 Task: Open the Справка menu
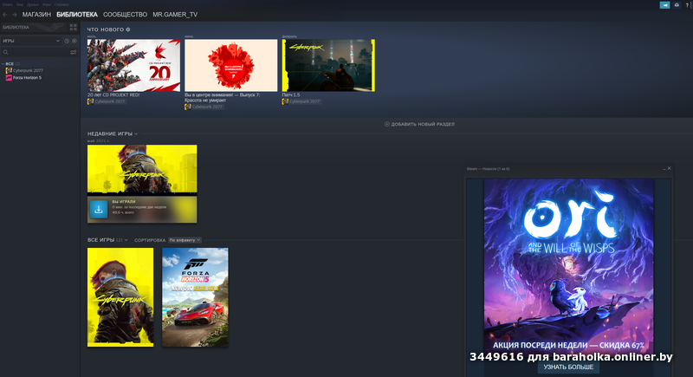62,4
